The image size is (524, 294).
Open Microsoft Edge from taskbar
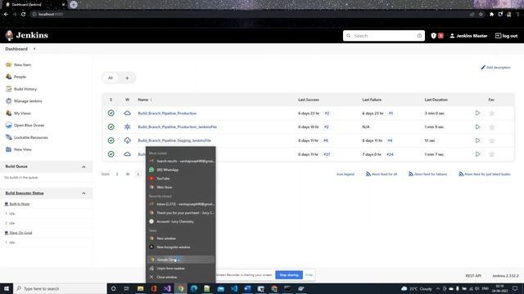(x=194, y=288)
